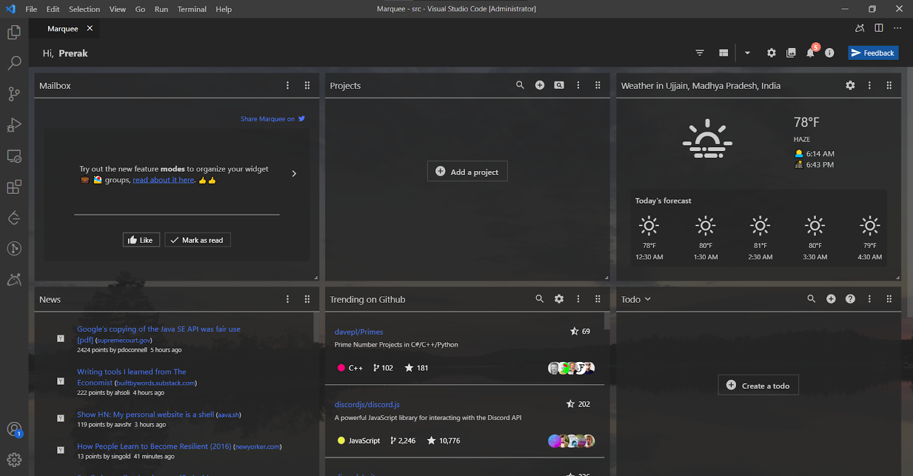Open the File menu
Screen dimensions: 913x476
pyautogui.click(x=31, y=9)
